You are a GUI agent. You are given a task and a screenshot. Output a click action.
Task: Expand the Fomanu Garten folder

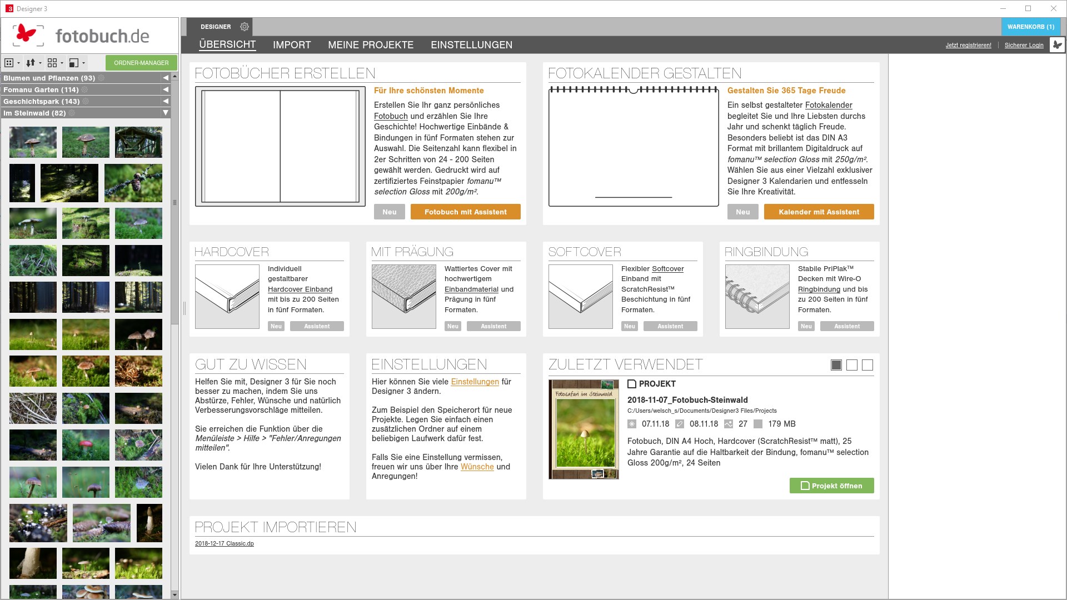[x=164, y=89]
